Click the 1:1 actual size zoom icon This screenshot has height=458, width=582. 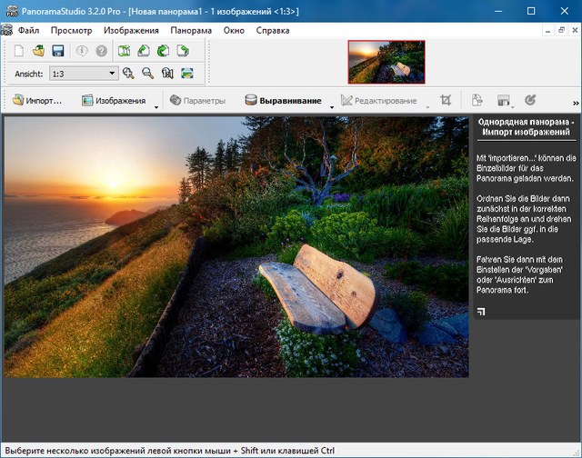167,74
